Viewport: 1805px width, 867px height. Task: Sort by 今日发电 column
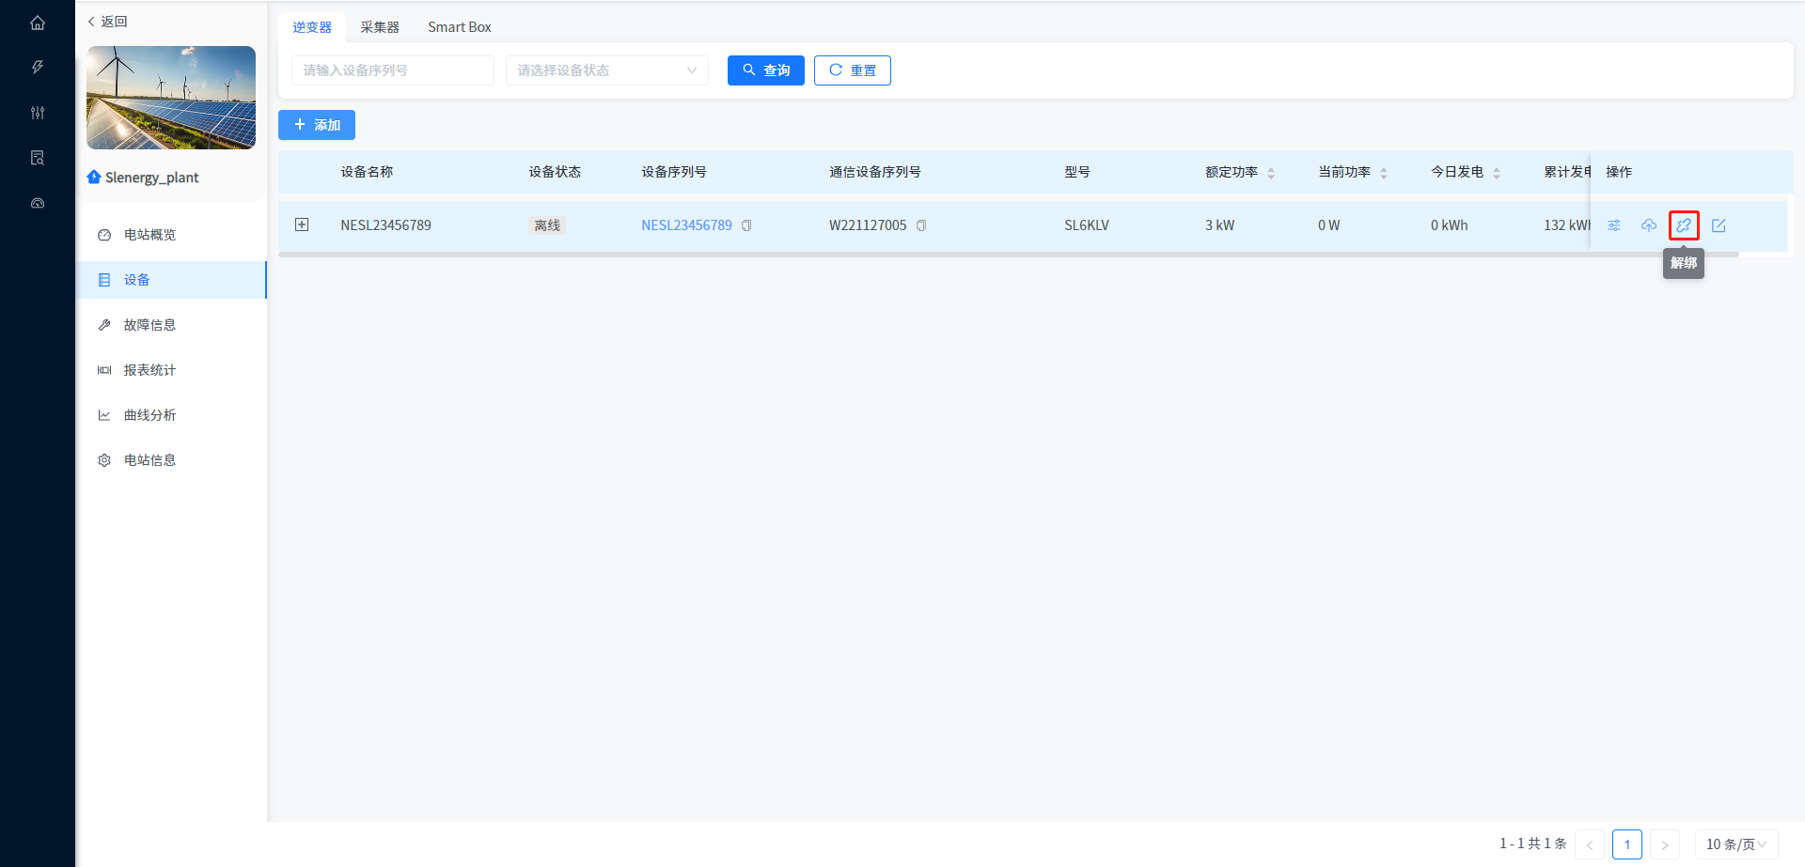(x=1497, y=173)
